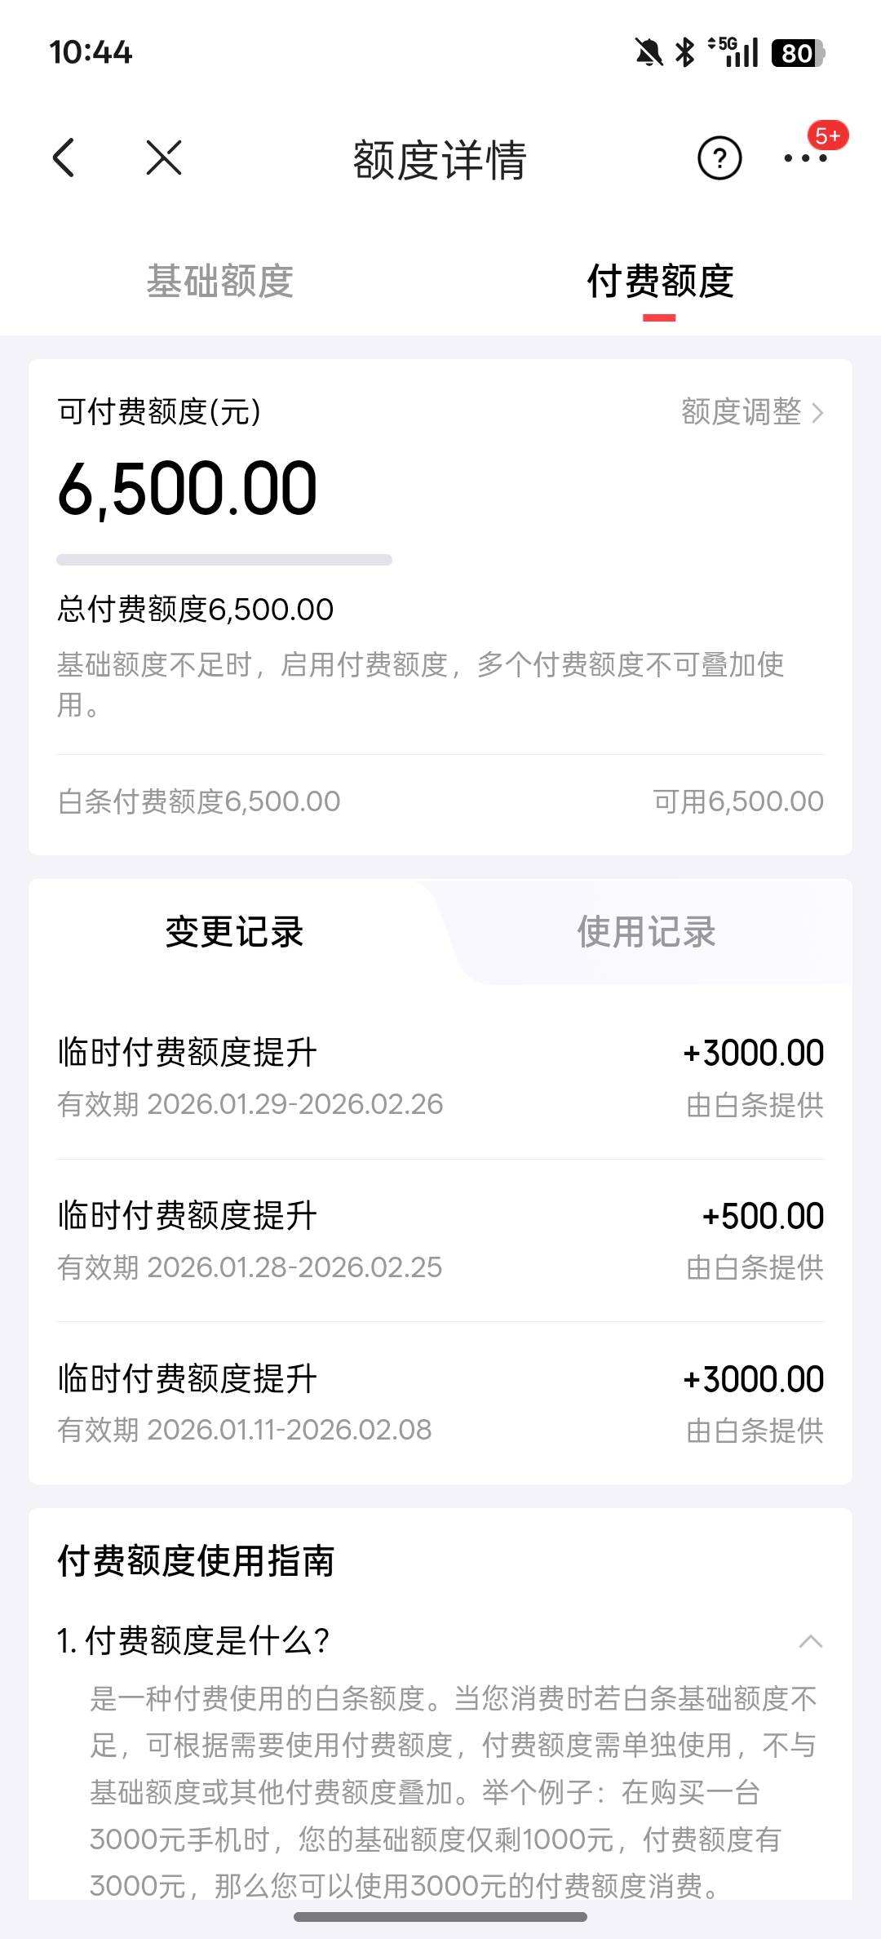Tap the battery level indicator
881x1939 pixels.
[798, 53]
